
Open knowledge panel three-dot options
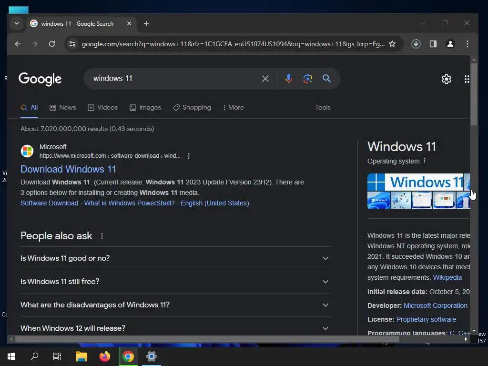(x=425, y=161)
